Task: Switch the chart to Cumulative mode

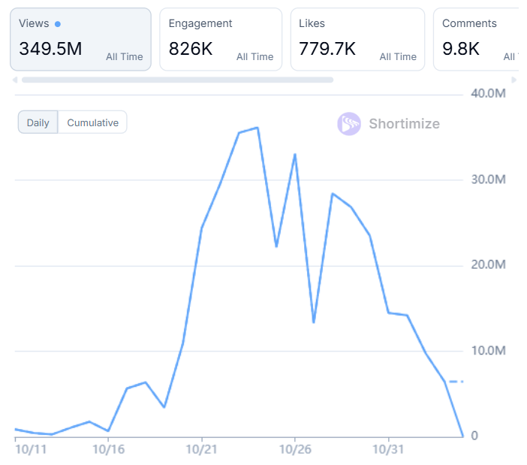Action: click(x=92, y=122)
